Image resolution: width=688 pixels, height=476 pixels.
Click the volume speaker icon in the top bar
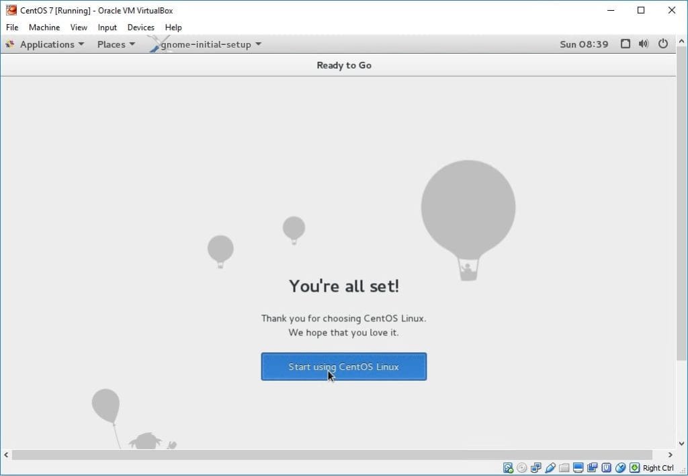(x=644, y=44)
